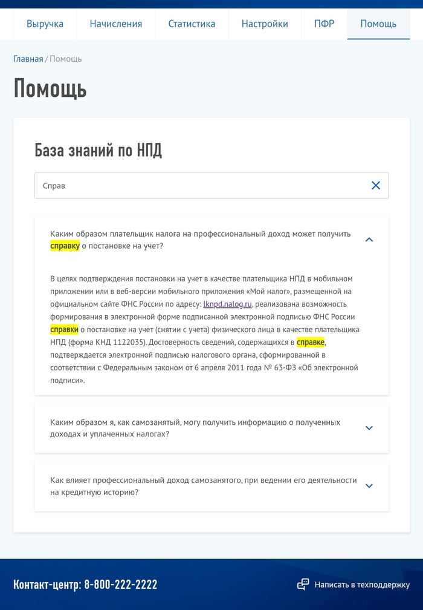Collapse the registration certificate answer

coord(369,240)
